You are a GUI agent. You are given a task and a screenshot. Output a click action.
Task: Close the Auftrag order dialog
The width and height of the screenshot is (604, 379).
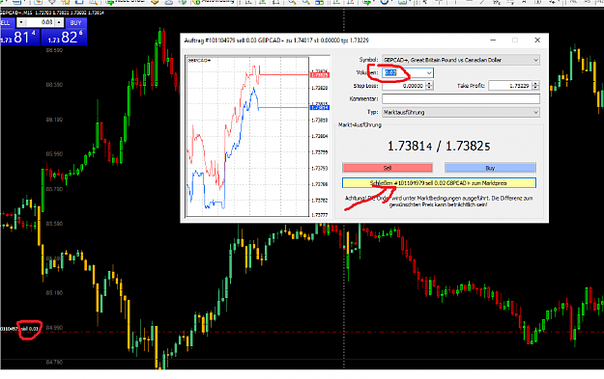pyautogui.click(x=537, y=41)
